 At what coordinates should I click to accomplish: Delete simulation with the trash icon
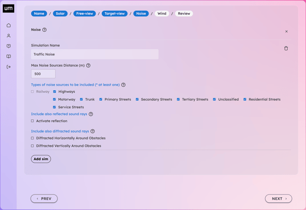(286, 48)
